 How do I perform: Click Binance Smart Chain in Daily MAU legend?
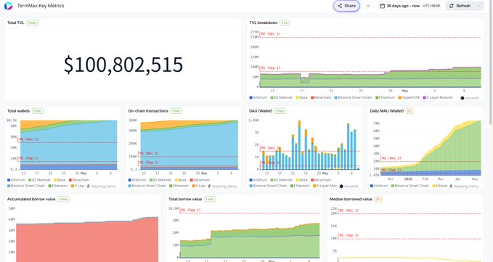pos(410,186)
